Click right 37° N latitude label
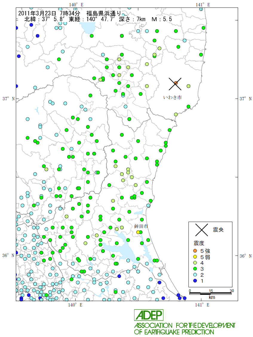253x337 pixels. click(x=246, y=99)
